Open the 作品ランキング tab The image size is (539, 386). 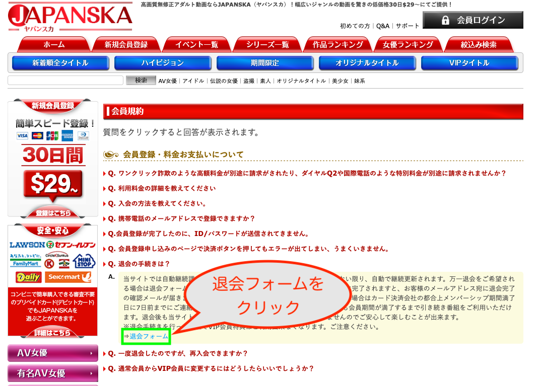tap(337, 45)
